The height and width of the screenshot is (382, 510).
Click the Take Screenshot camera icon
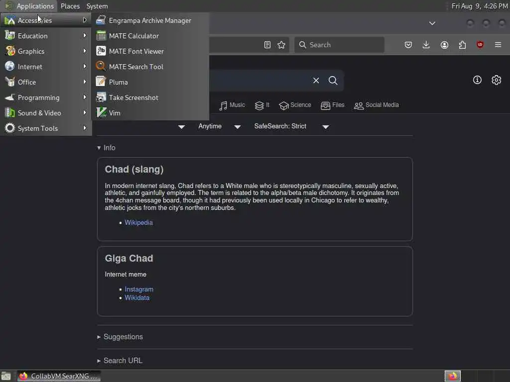coord(101,97)
